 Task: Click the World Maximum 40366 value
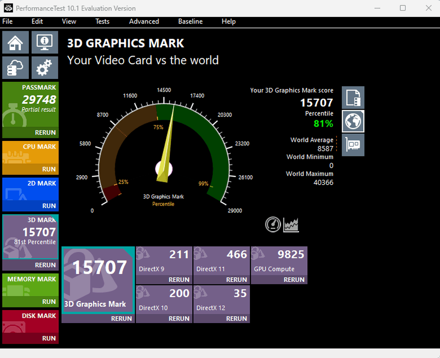pos(323,183)
